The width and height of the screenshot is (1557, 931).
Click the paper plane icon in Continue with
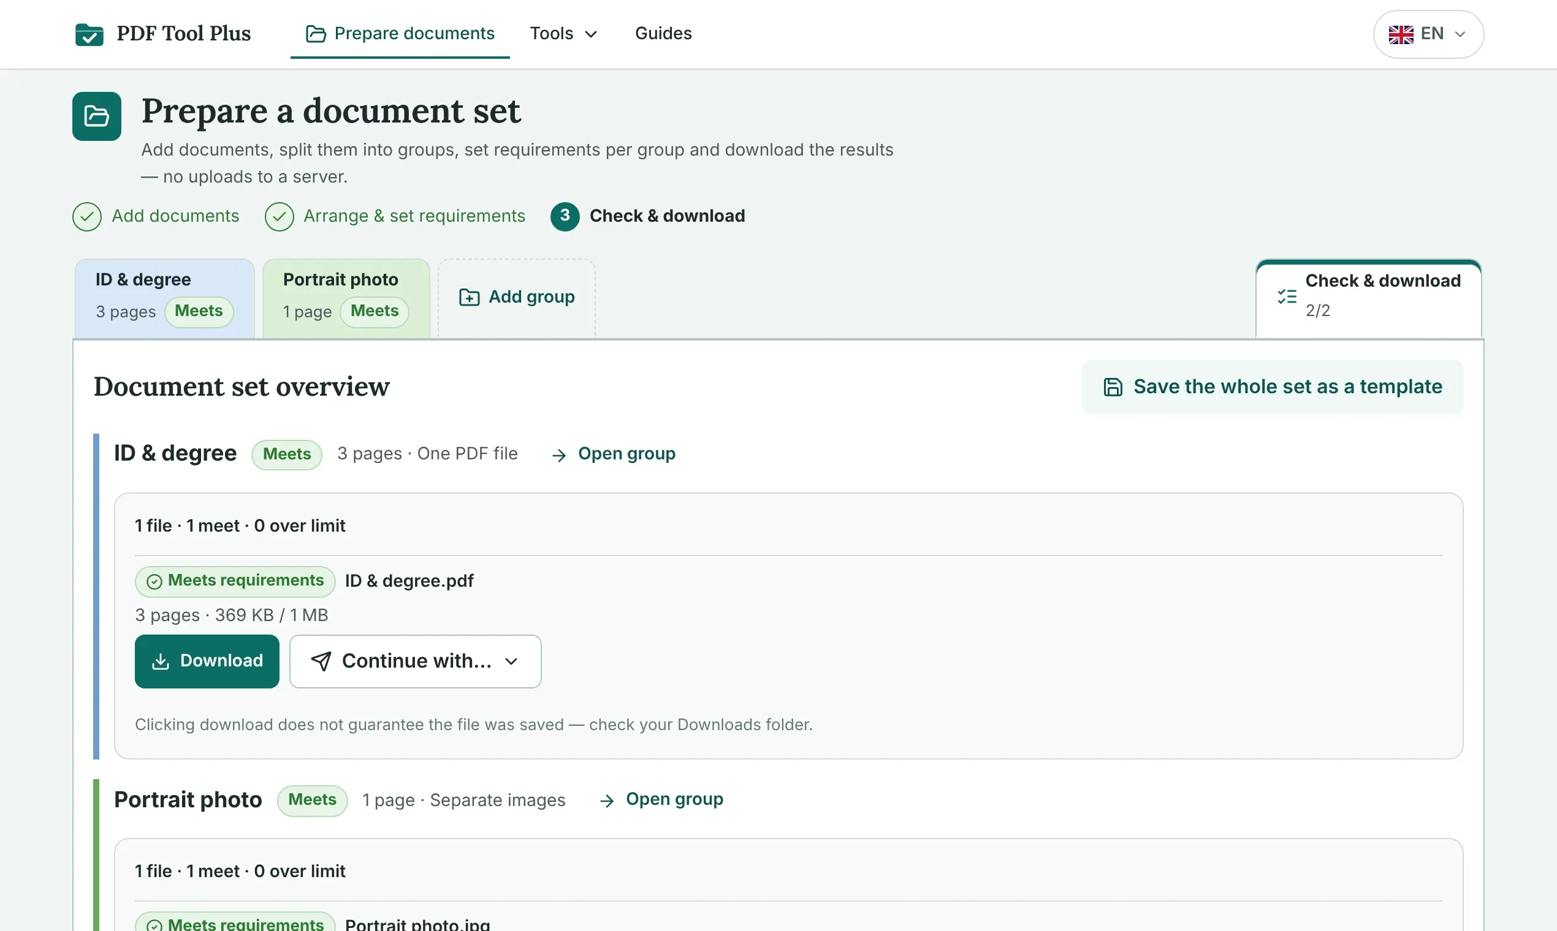pos(321,661)
